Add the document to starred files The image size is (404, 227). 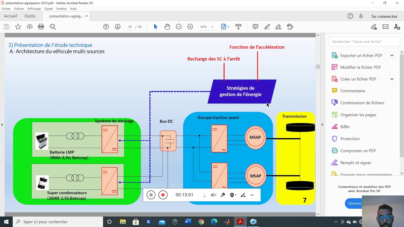pos(18,27)
